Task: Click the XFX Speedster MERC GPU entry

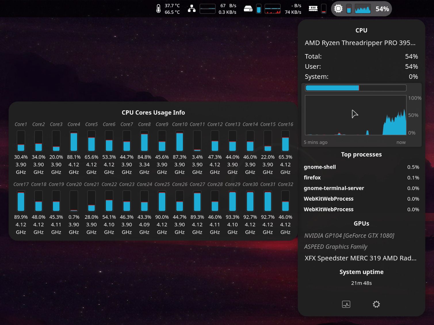Action: click(360, 258)
